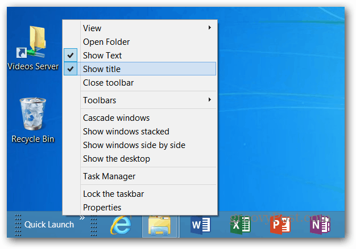Uncheck the Show Text option

click(140, 55)
